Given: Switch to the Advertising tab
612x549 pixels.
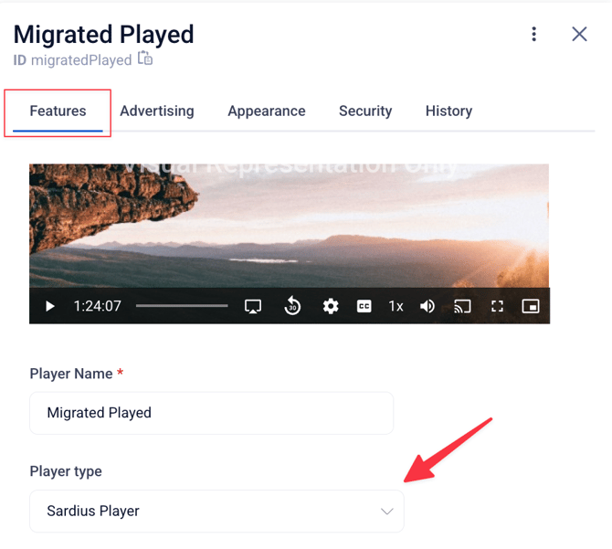Looking at the screenshot, I should tap(157, 111).
